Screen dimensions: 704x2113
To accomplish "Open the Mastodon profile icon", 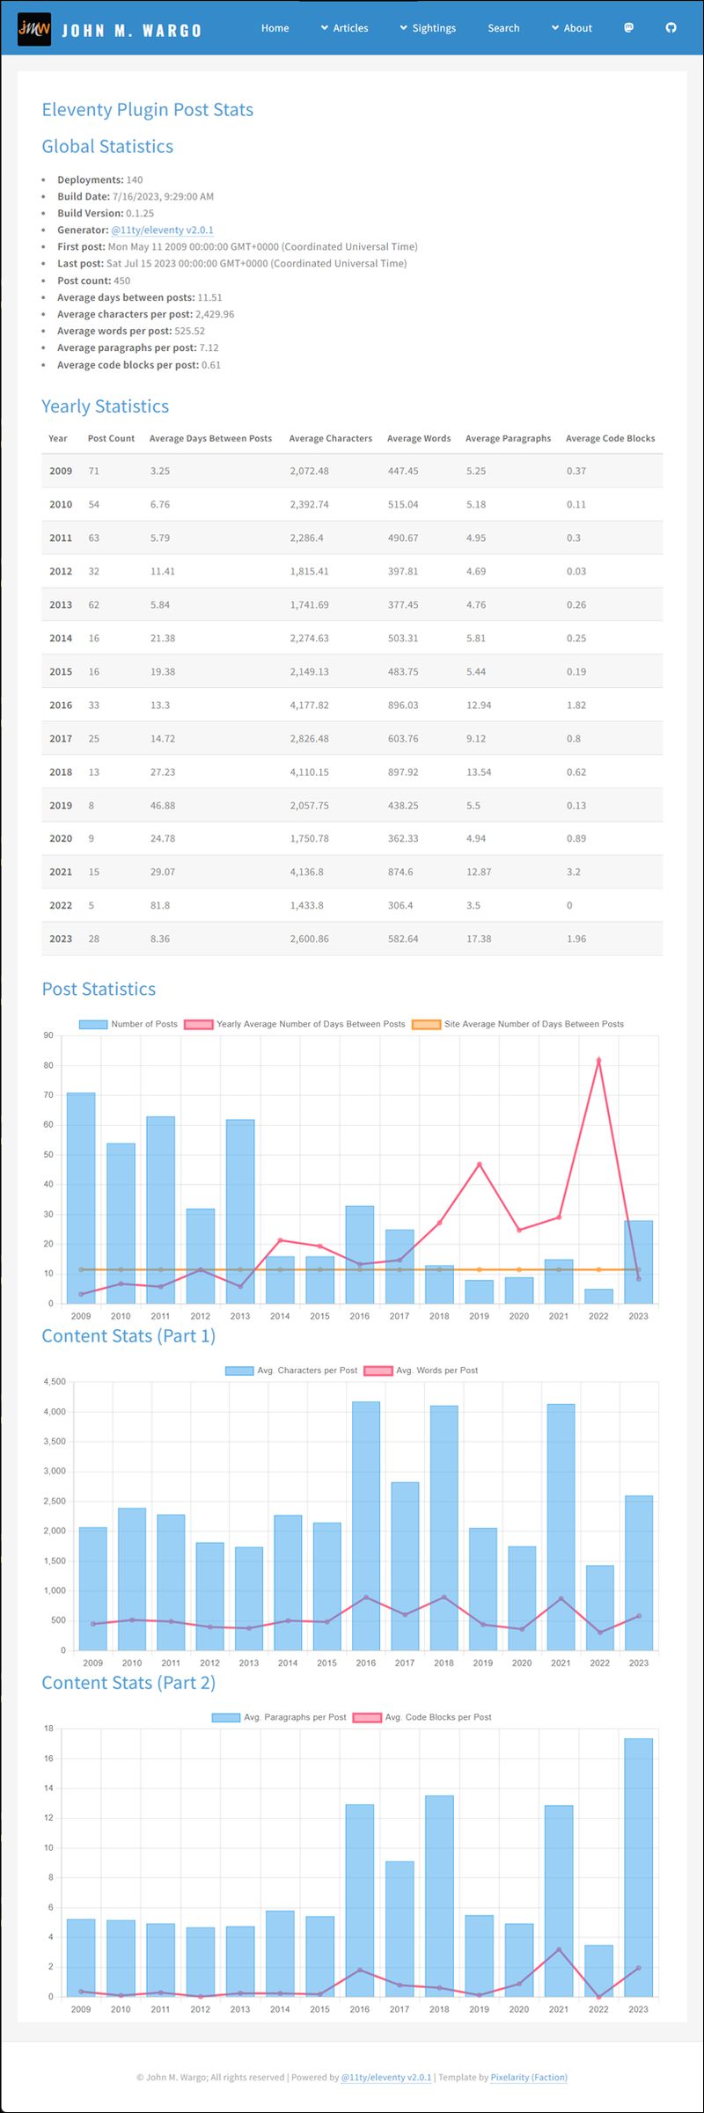I will click(x=628, y=28).
